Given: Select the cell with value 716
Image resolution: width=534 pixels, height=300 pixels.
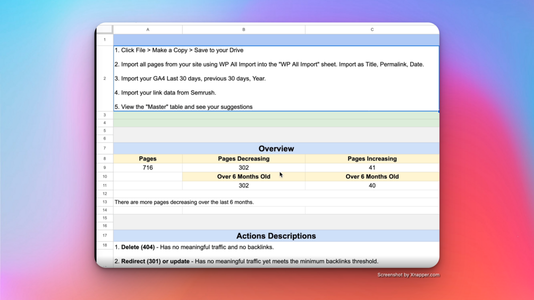Looking at the screenshot, I should pyautogui.click(x=148, y=167).
